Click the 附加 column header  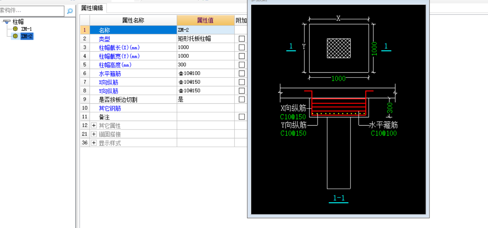241,20
